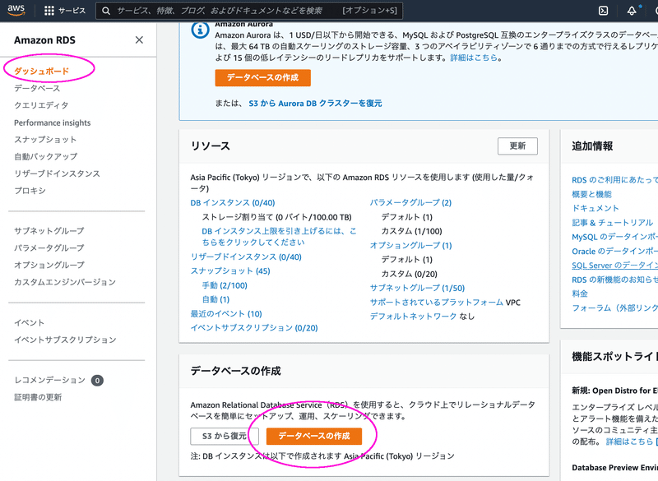This screenshot has width=658, height=481.
Task: Click the 更新 button in リソース
Action: coord(517,146)
